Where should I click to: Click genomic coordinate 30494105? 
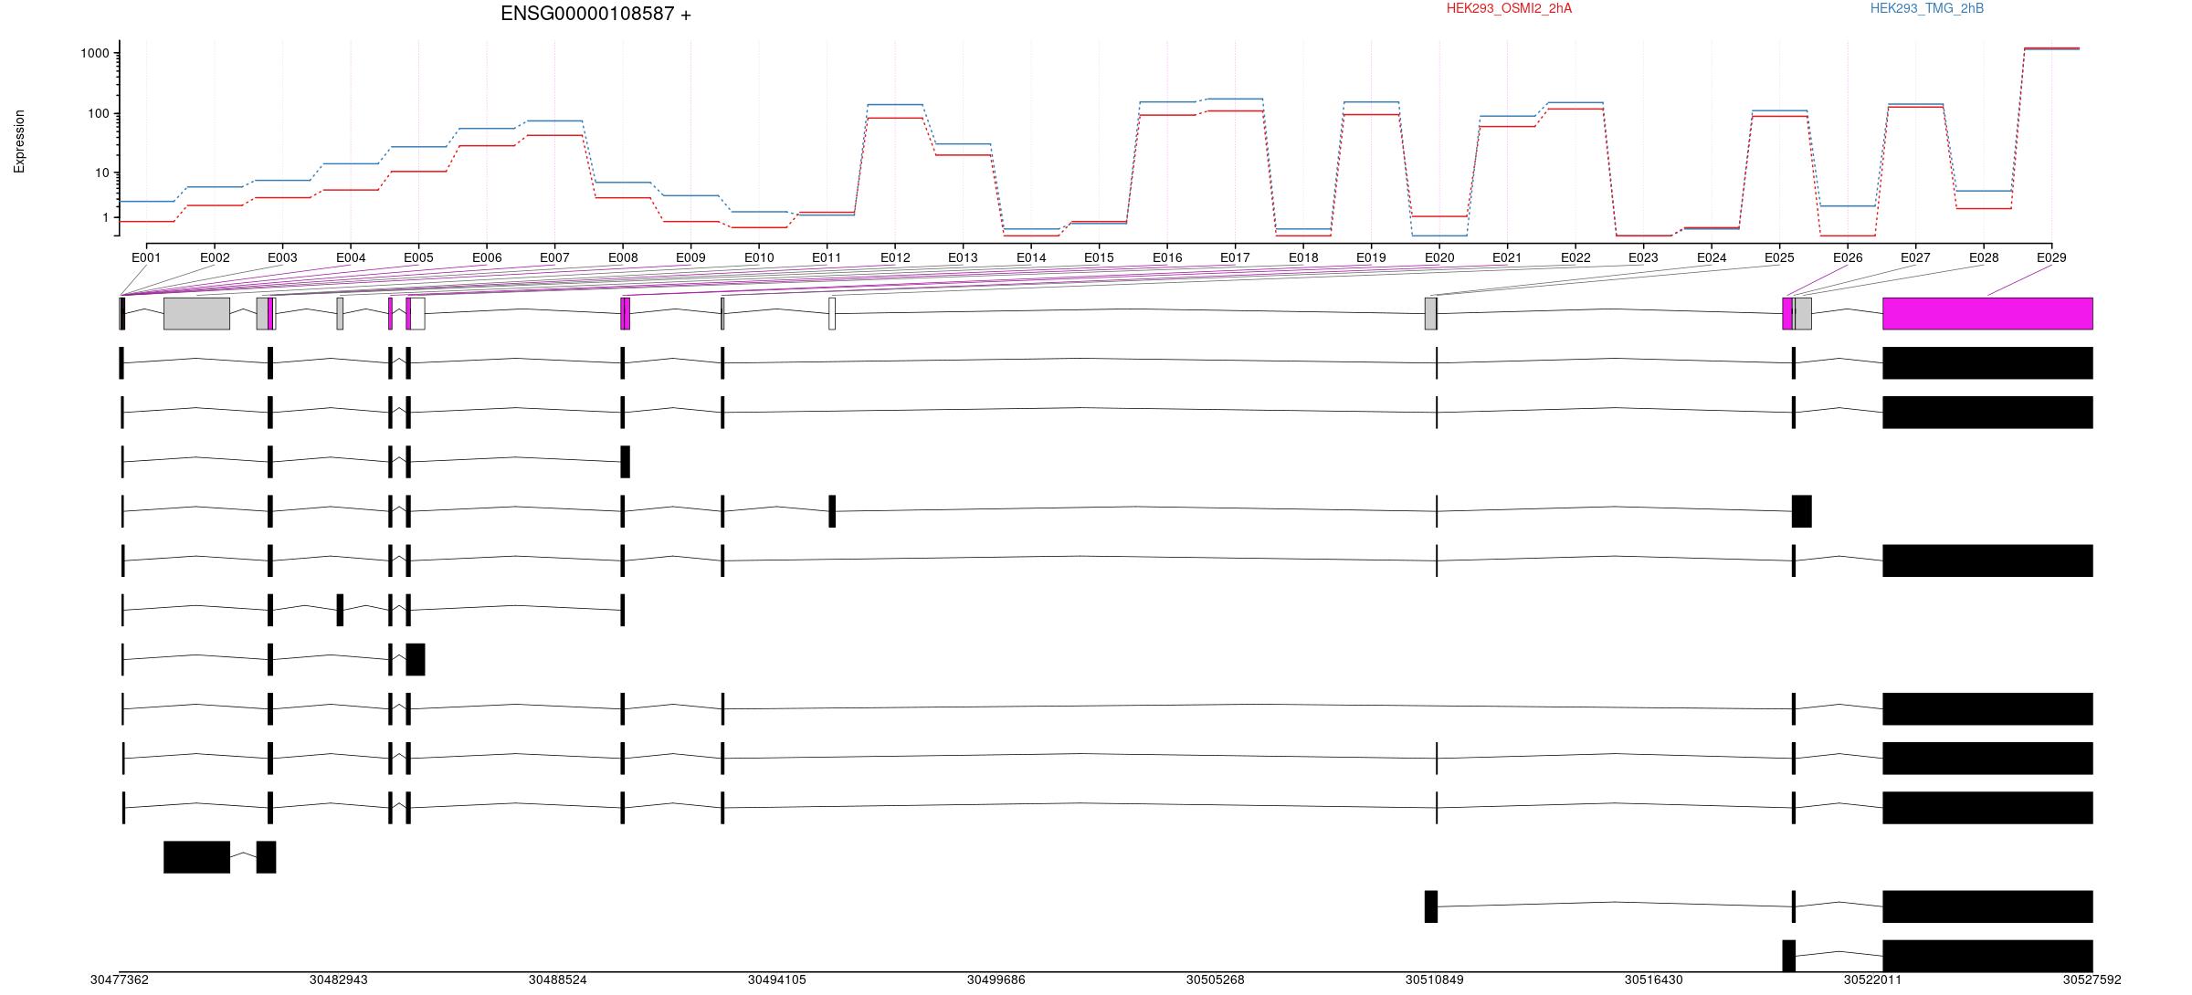[x=777, y=980]
